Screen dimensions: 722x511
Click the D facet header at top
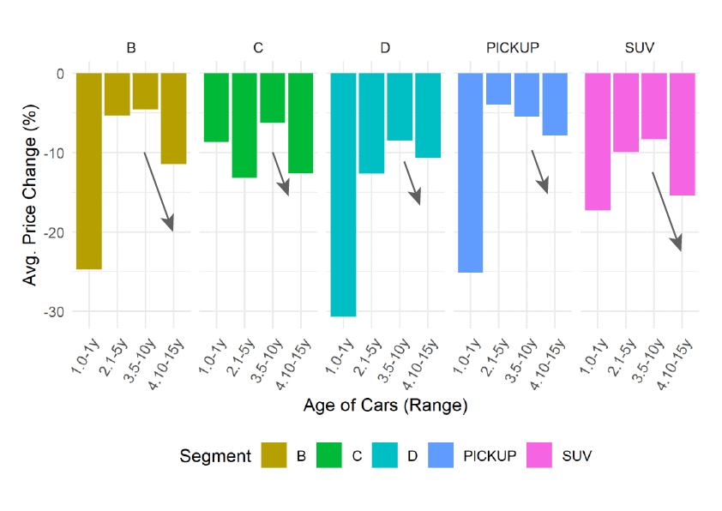click(385, 47)
